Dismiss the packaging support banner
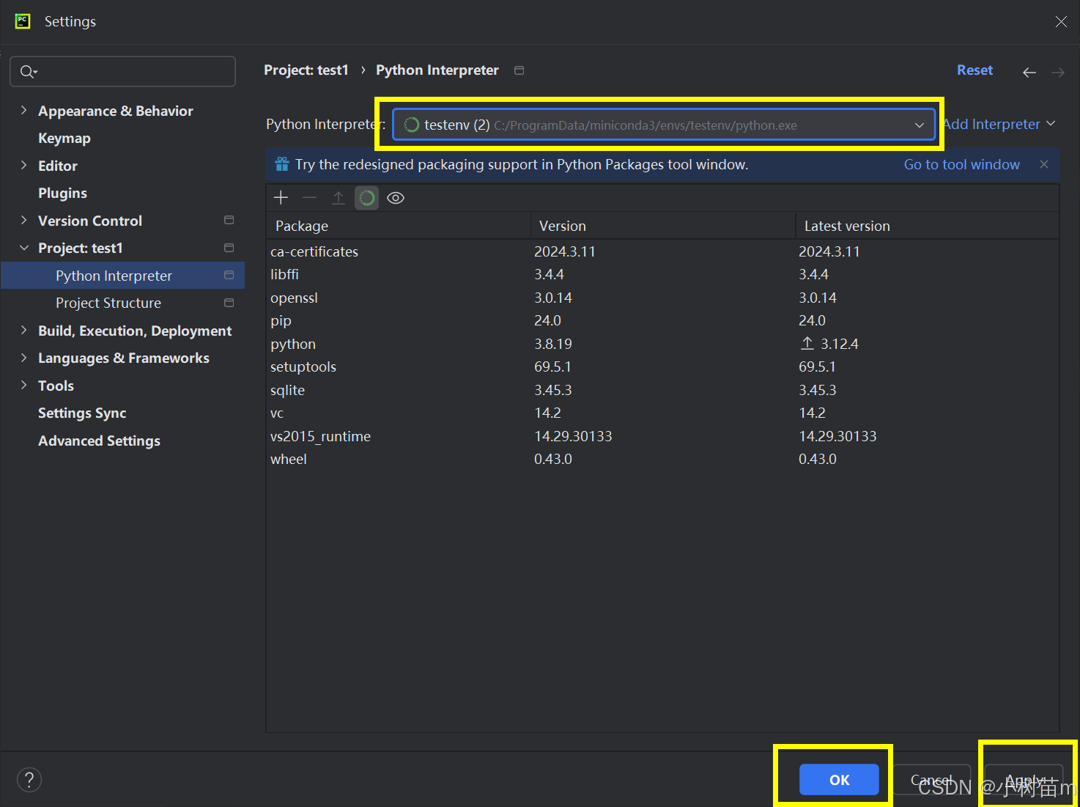Image resolution: width=1080 pixels, height=807 pixels. coord(1044,164)
